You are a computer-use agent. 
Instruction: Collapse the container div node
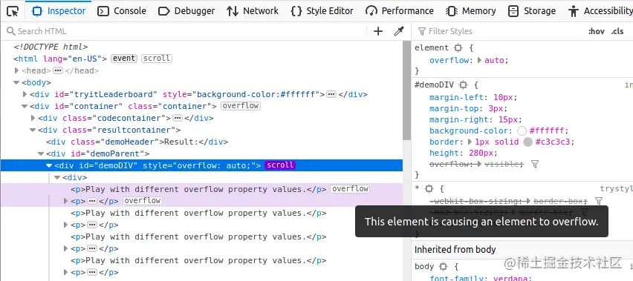coord(25,106)
